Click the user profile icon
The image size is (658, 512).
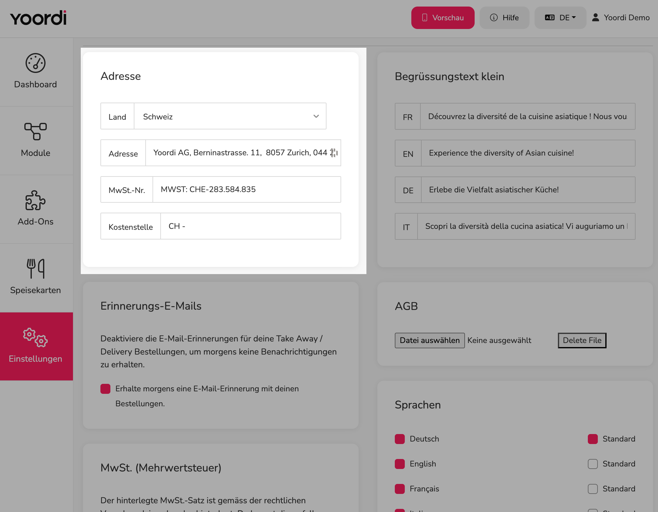pos(595,17)
